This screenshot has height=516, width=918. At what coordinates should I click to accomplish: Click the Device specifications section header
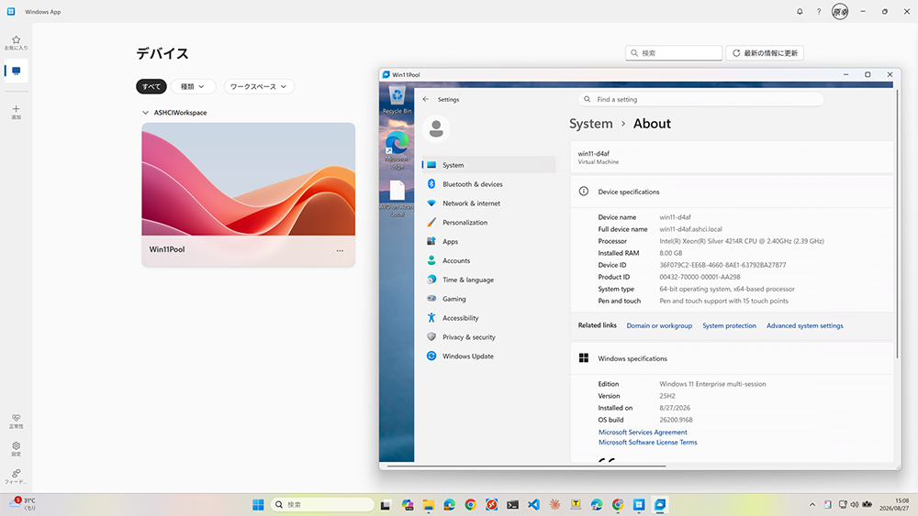pyautogui.click(x=732, y=192)
